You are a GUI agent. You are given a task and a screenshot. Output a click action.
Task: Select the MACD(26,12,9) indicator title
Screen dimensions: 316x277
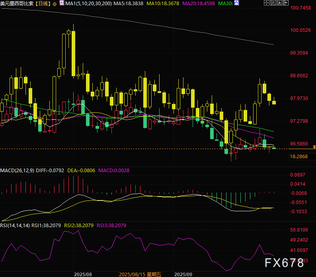17,170
